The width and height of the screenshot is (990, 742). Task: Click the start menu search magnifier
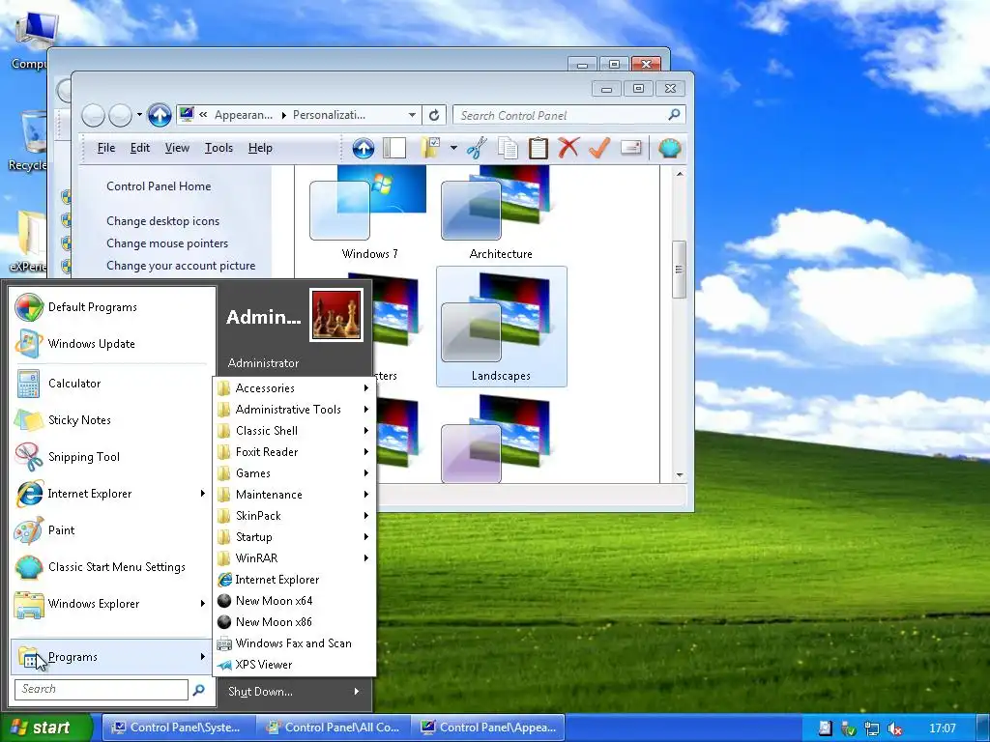pos(198,690)
